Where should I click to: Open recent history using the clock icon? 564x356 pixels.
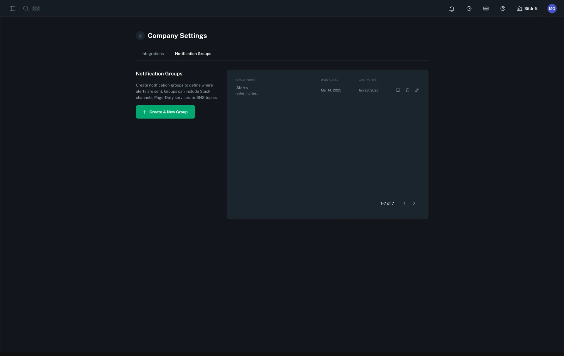pyautogui.click(x=469, y=9)
